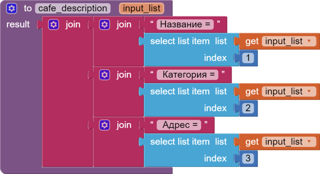Open variable dropdown in first get input_list
Image resolution: width=320 pixels, height=174 pixels.
pyautogui.click(x=308, y=42)
